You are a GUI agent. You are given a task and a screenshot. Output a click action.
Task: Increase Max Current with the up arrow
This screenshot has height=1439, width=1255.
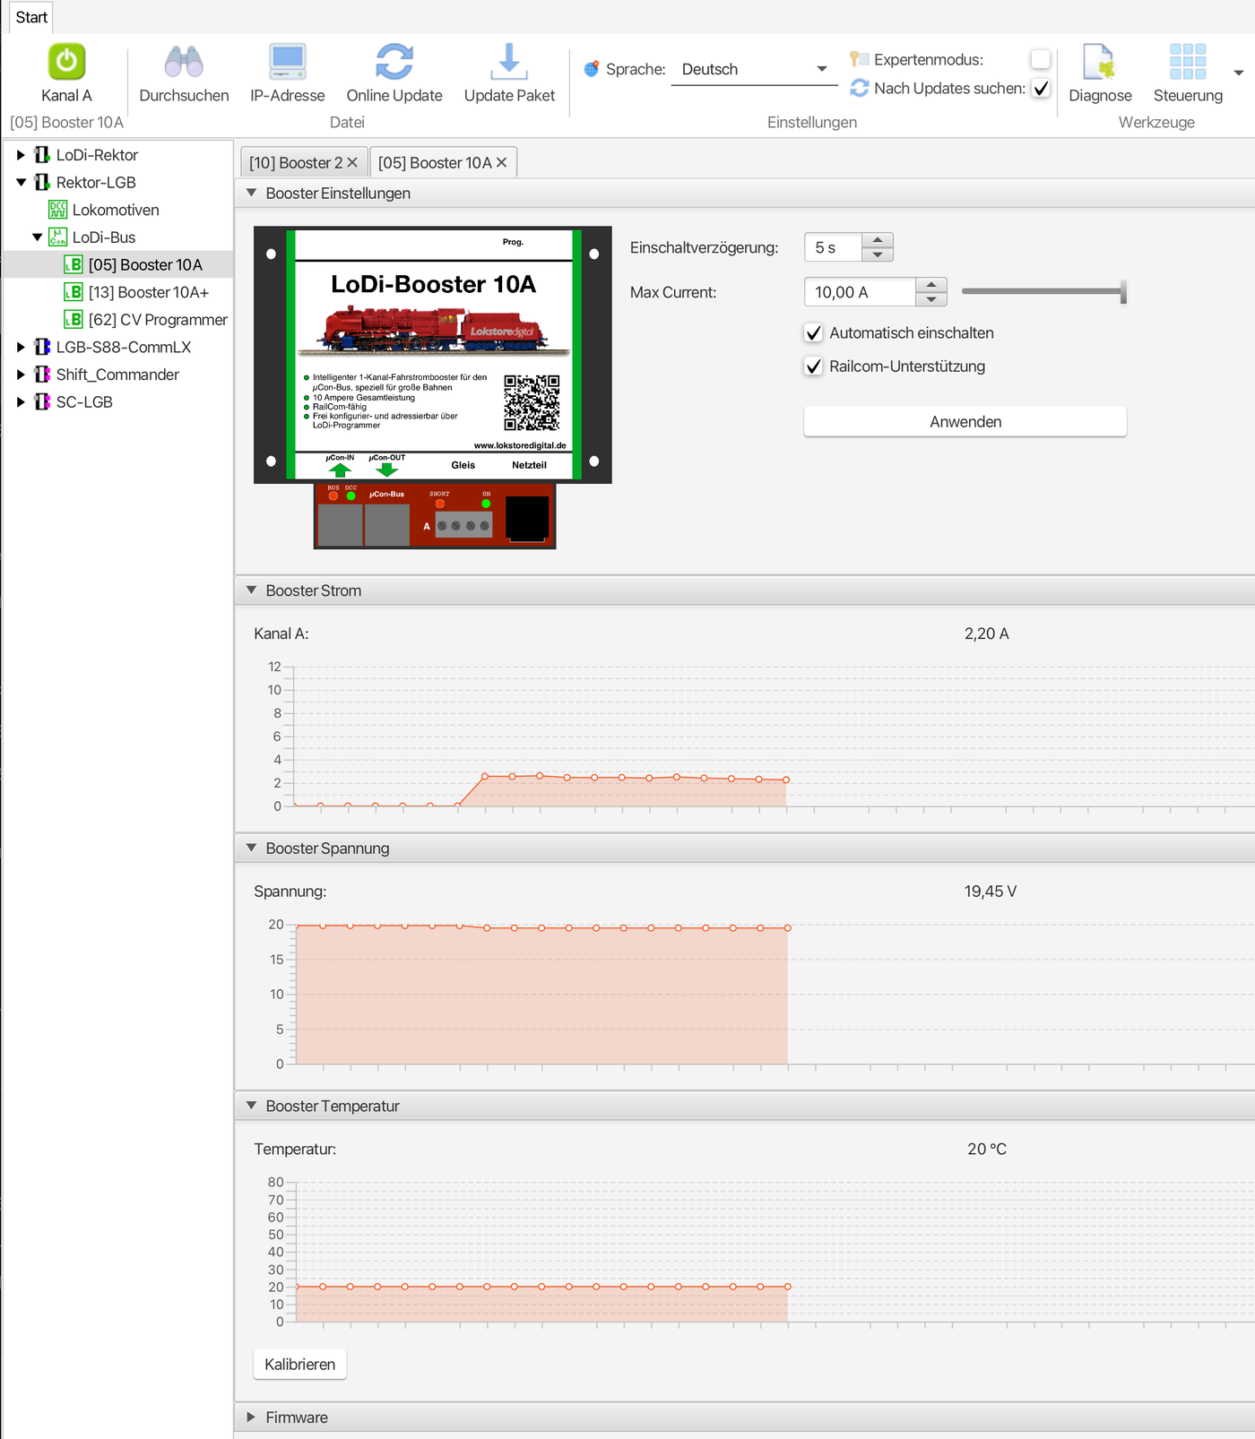pyautogui.click(x=931, y=285)
